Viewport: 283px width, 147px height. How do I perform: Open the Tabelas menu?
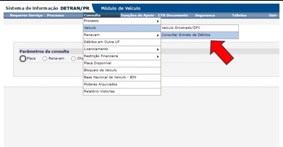pos(239,15)
